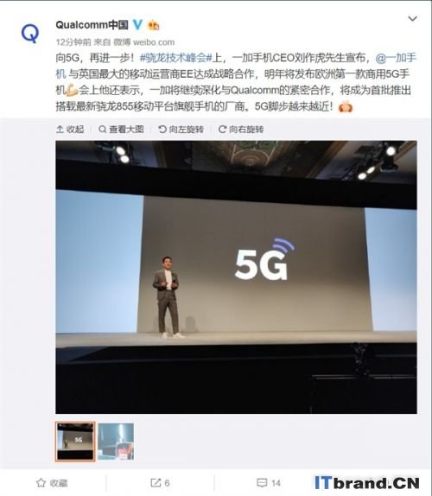Rotate image left with 向左旋转
Screen dimensions: 432x496
pyautogui.click(x=181, y=129)
